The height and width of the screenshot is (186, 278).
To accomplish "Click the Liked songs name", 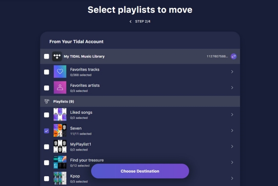I will [81, 112].
